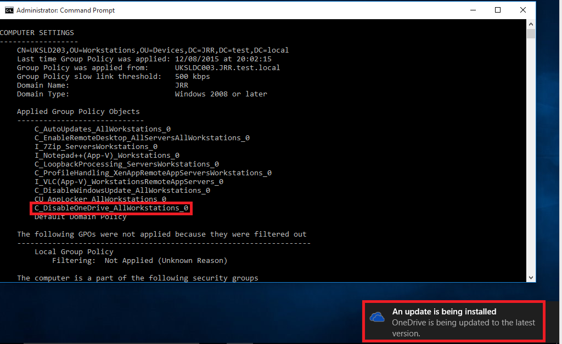The width and height of the screenshot is (562, 344).
Task: Click the 'JRR' domain name value
Action: coord(182,85)
